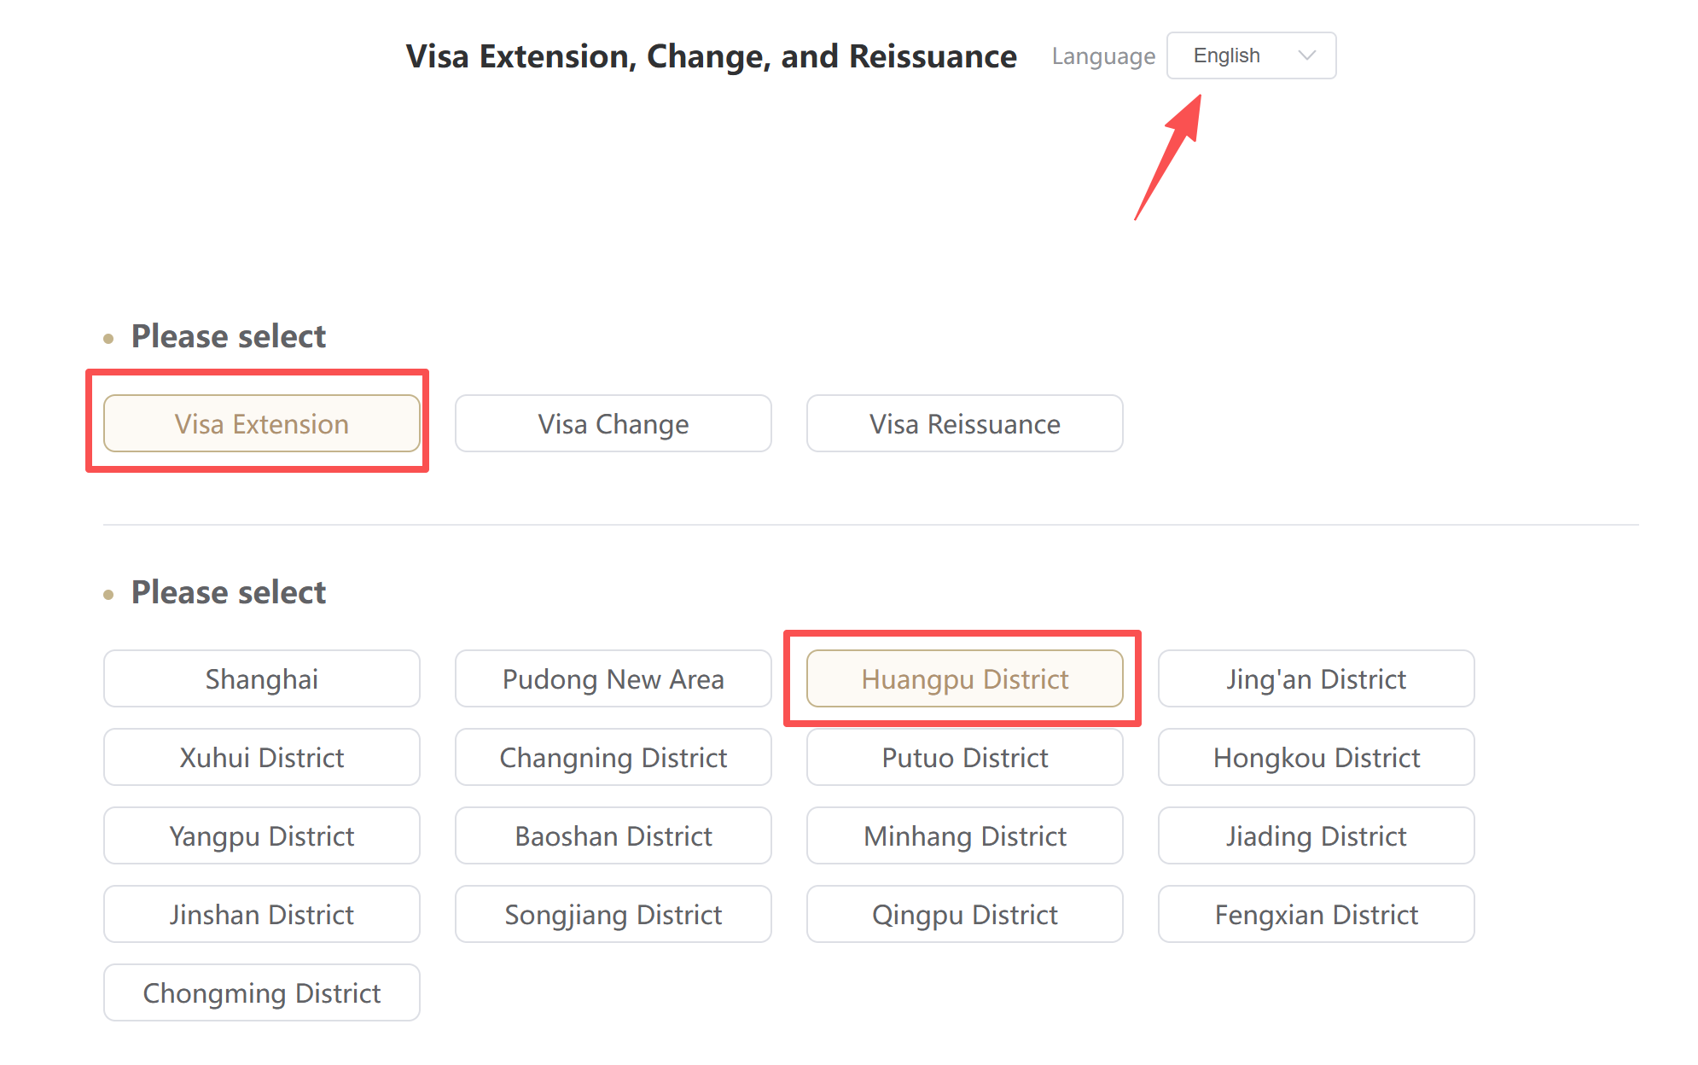Pick Minhang District
Viewport: 1698px width, 1065px height.
965,835
